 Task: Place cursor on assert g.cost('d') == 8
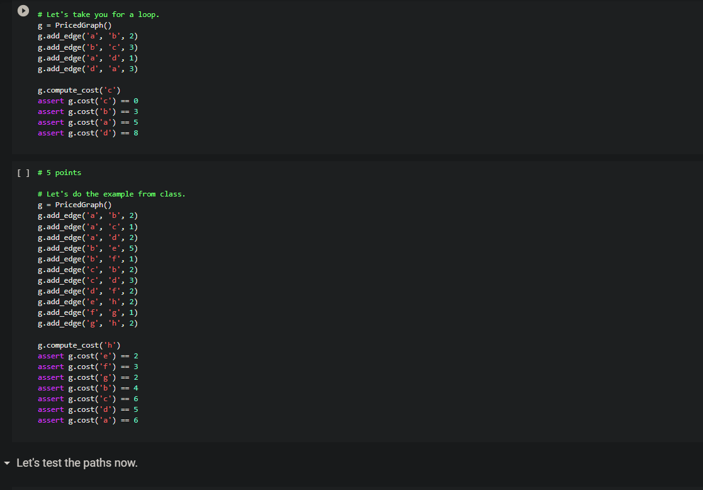click(x=87, y=133)
